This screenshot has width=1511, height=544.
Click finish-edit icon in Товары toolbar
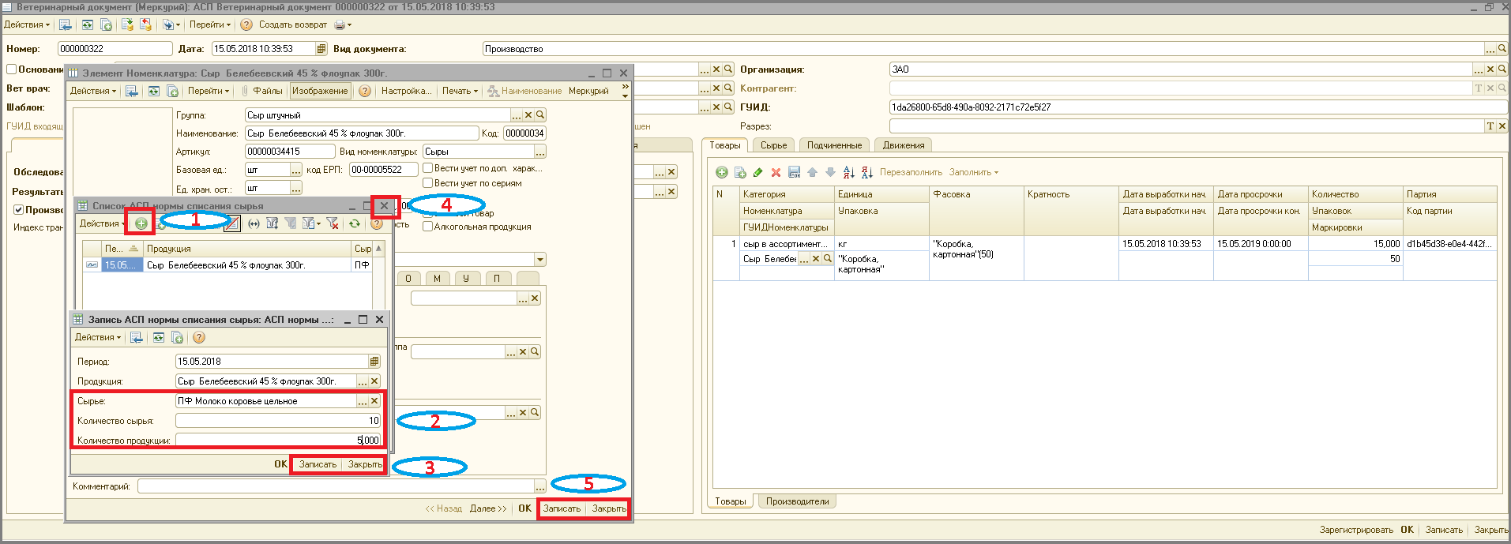795,172
